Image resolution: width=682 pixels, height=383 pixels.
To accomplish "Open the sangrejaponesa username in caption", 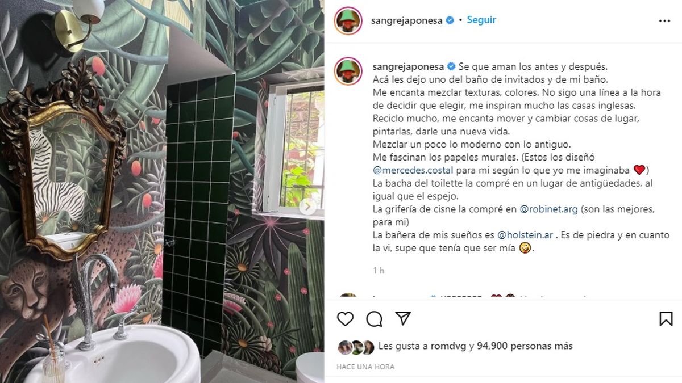I will point(409,66).
